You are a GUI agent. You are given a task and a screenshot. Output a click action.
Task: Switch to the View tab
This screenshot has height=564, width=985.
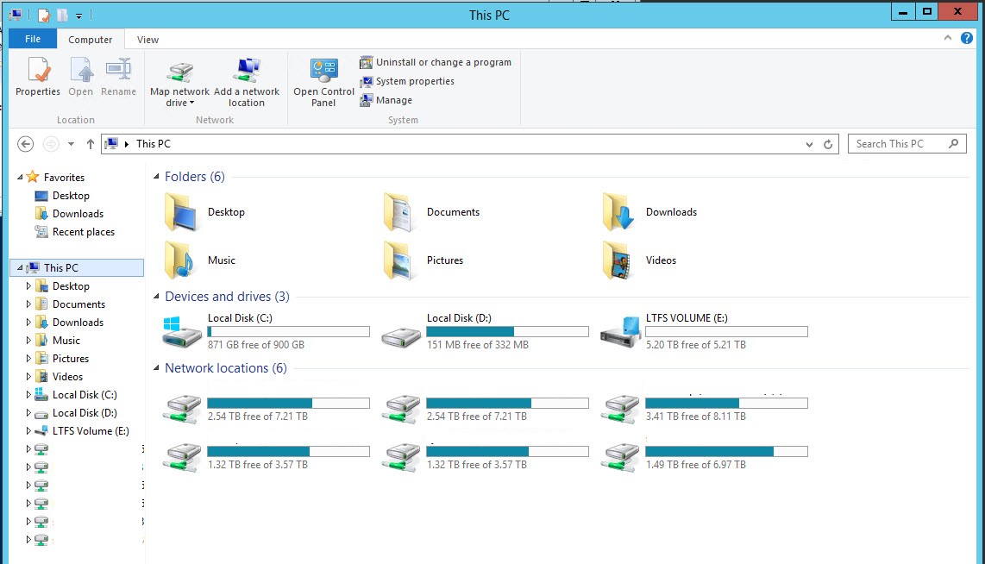pos(147,39)
